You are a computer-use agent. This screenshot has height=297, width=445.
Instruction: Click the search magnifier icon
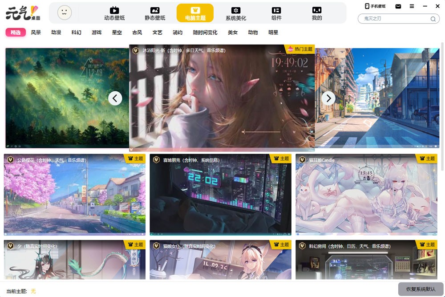point(433,19)
